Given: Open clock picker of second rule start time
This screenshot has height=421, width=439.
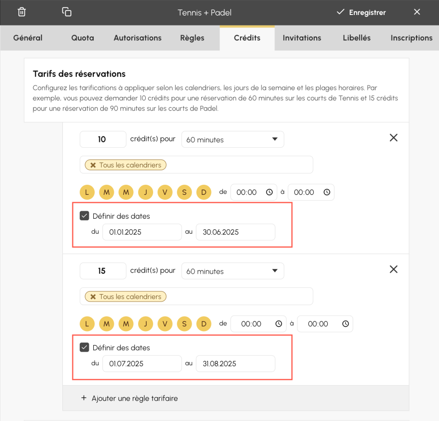Looking at the screenshot, I should click(278, 324).
